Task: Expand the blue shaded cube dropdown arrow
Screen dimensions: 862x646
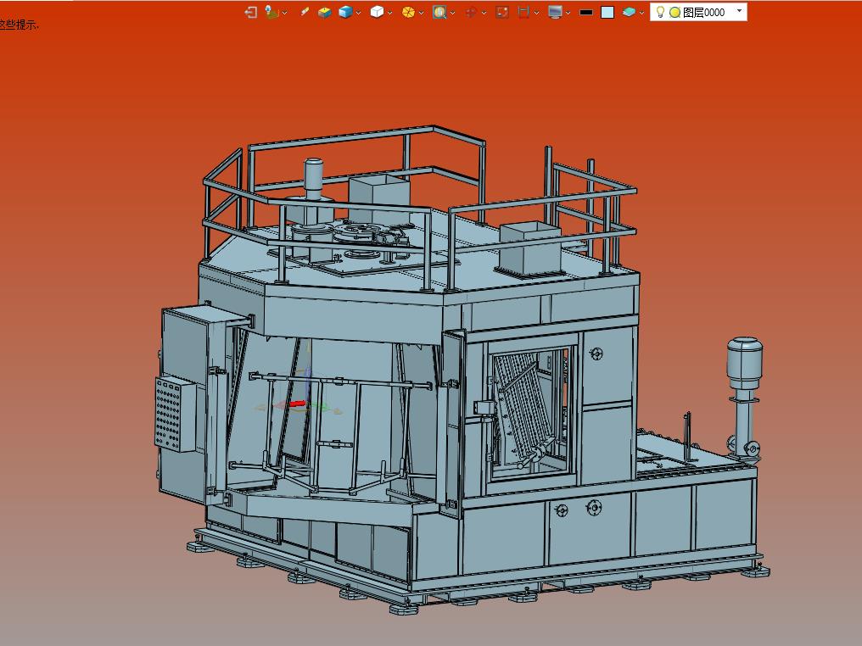Action: coord(358,13)
